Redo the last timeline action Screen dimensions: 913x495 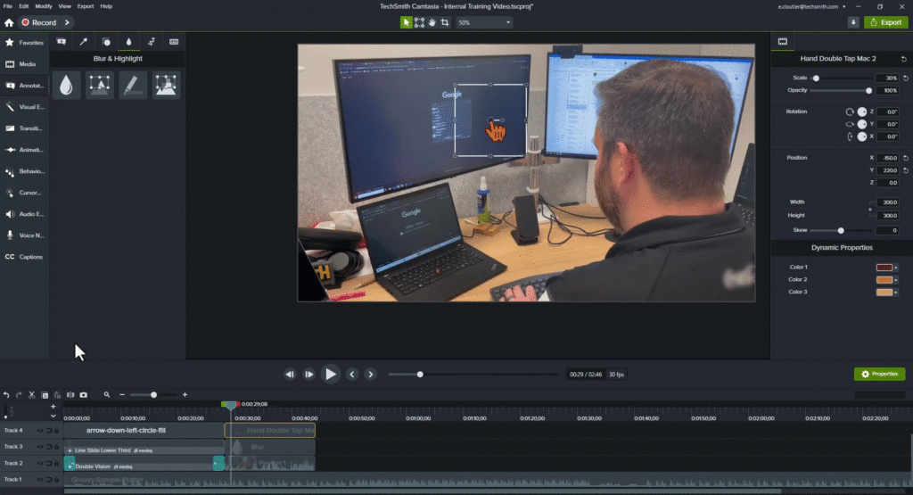19,395
